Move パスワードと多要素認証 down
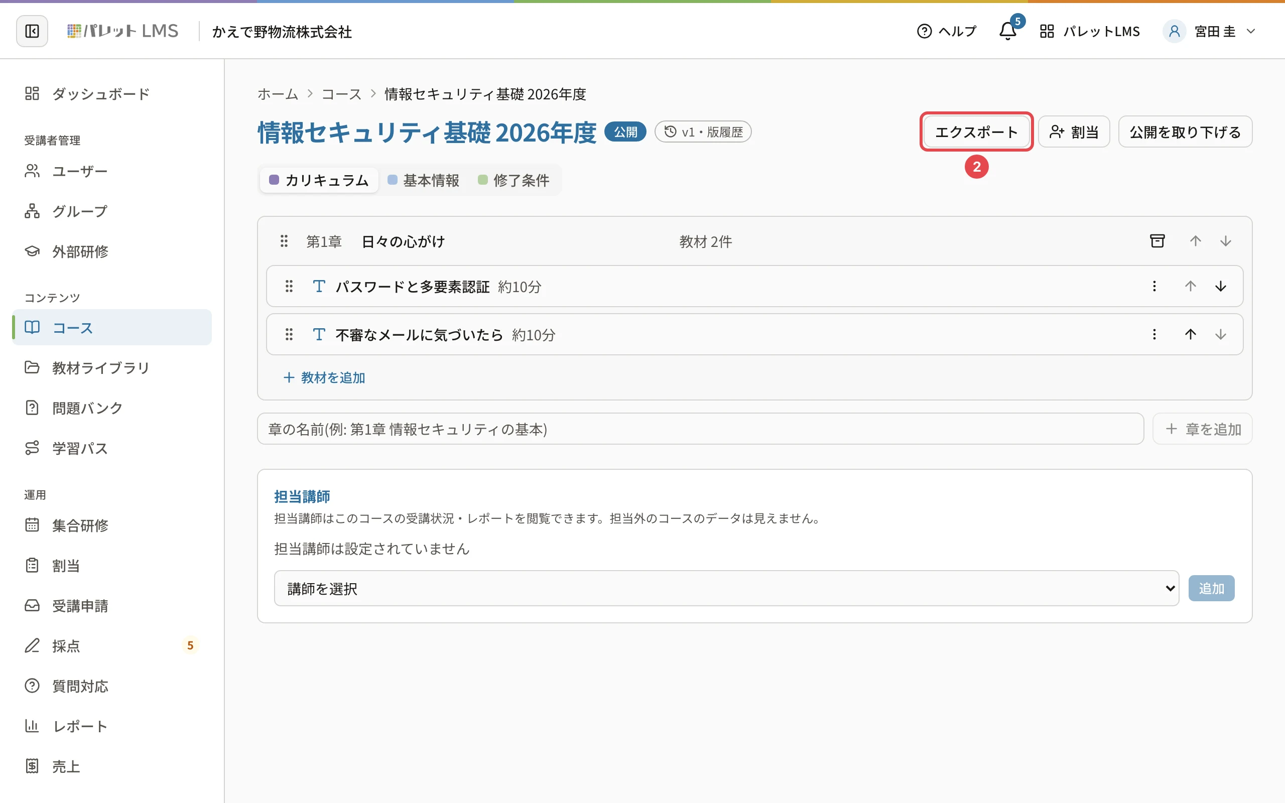1285x803 pixels. (x=1221, y=286)
